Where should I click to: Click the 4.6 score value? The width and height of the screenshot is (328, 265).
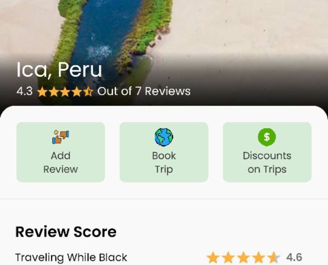coord(294,257)
